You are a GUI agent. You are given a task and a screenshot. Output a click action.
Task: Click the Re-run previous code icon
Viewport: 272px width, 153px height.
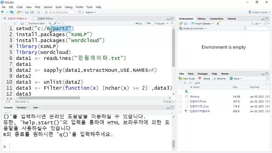(x=148, y=23)
